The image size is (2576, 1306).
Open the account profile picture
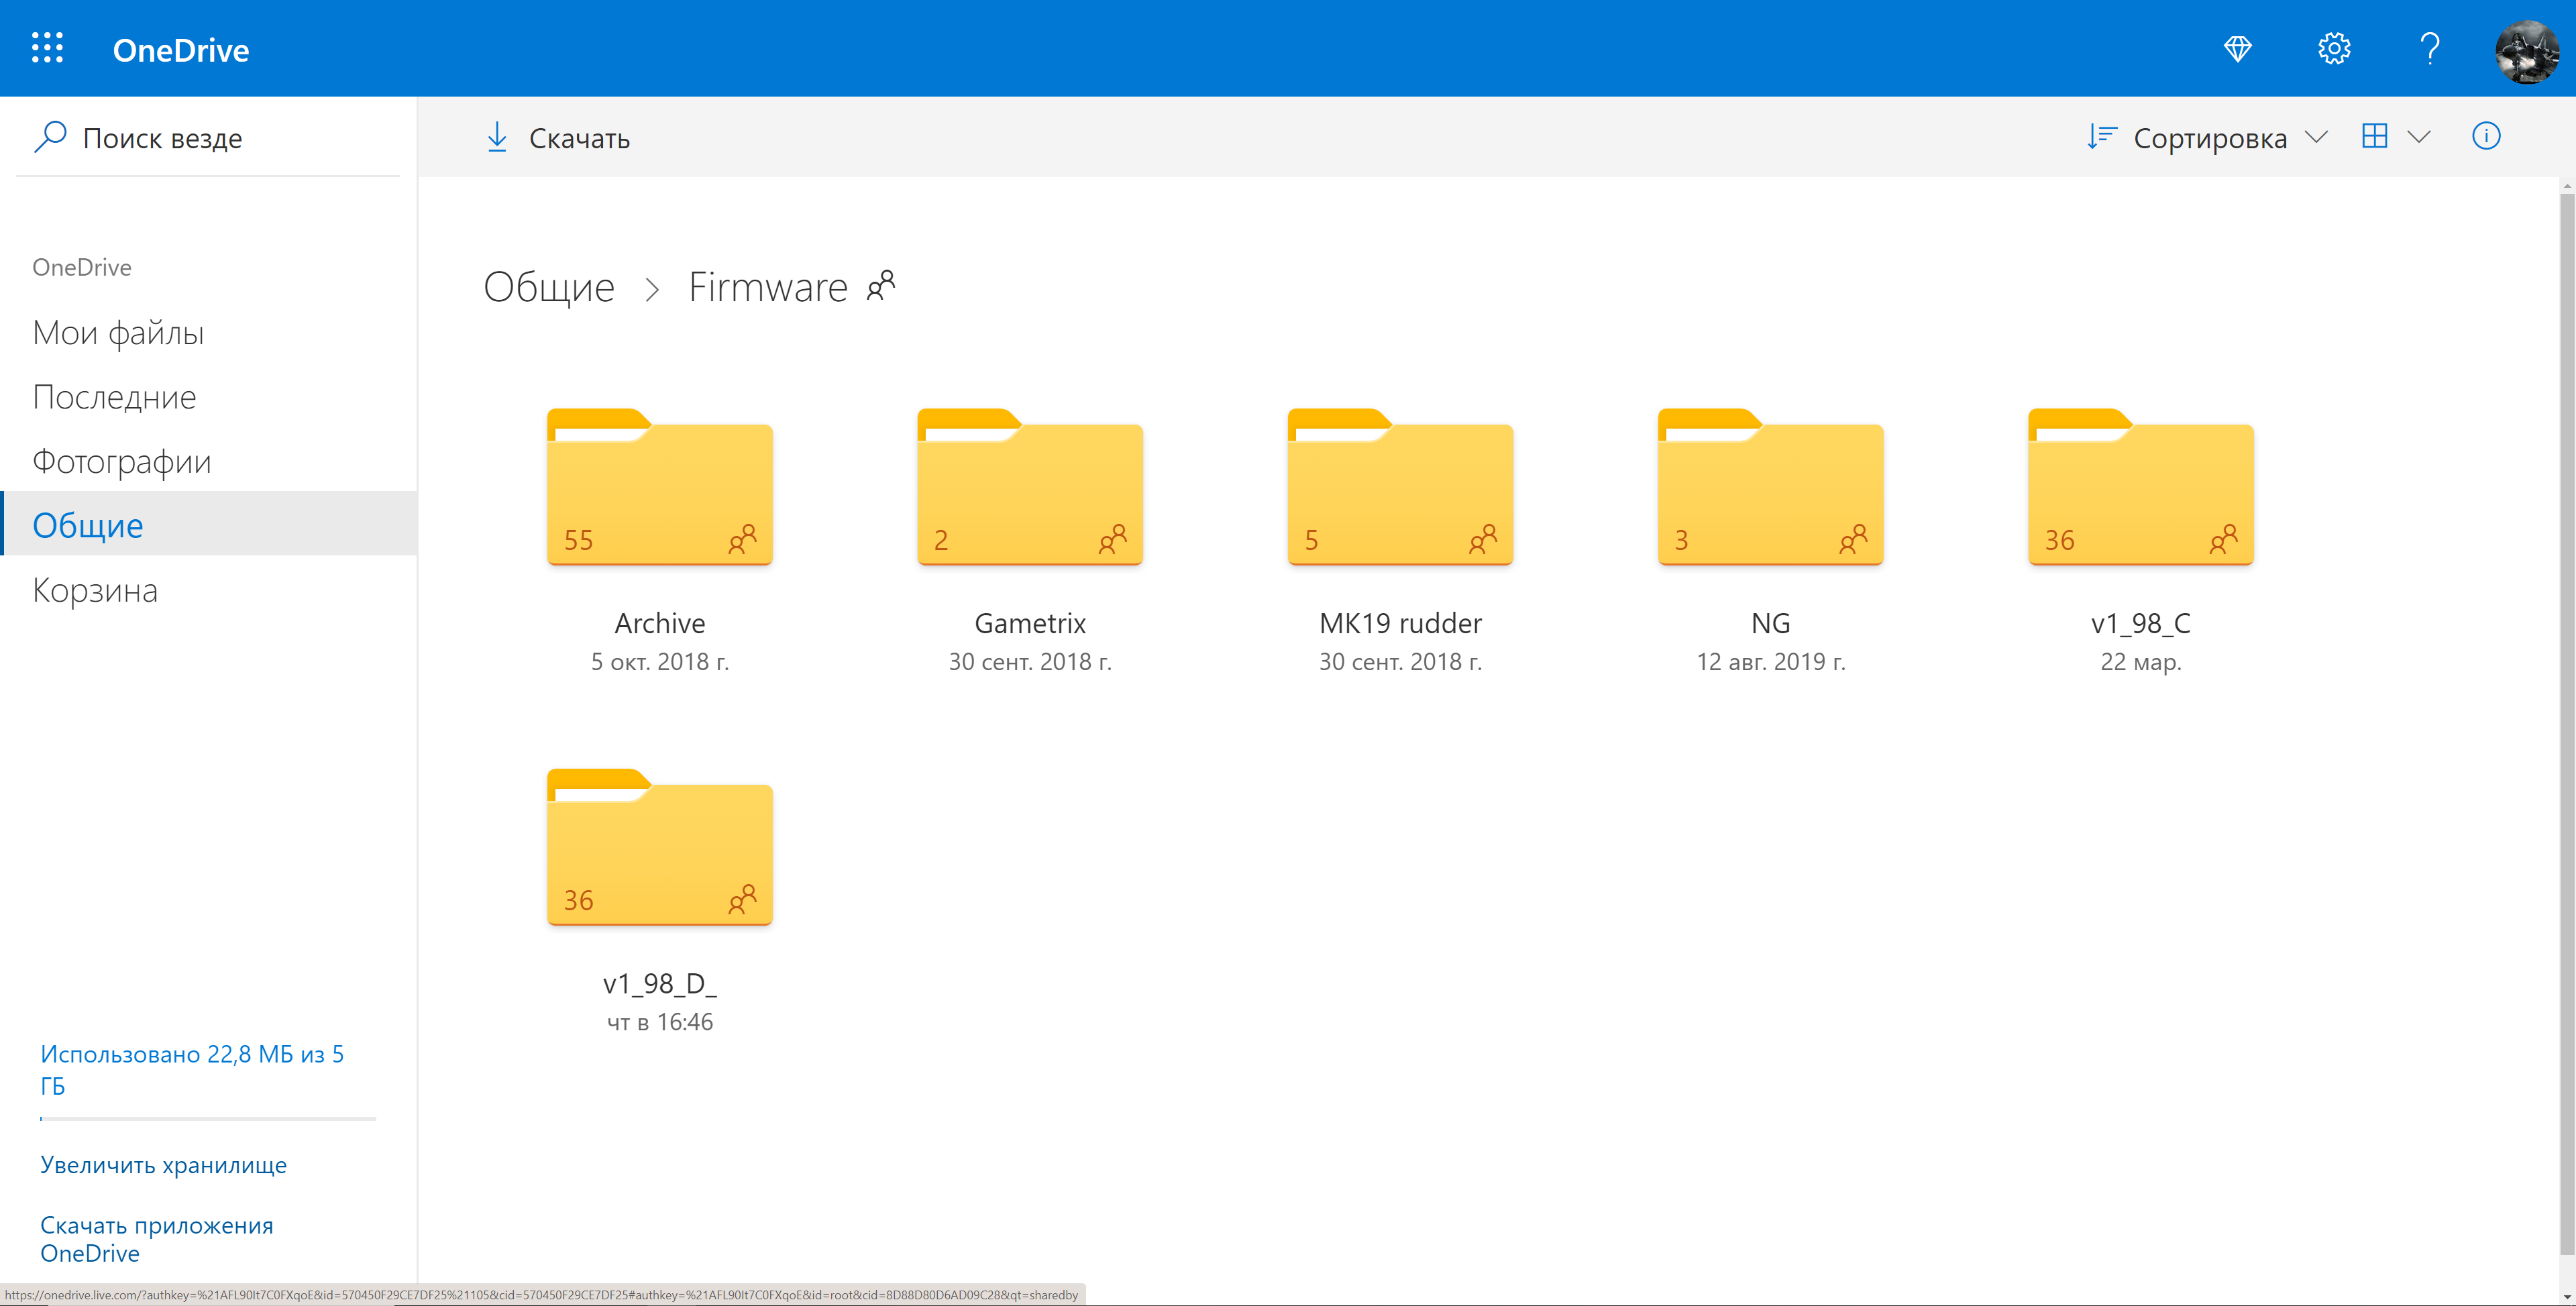[2526, 50]
